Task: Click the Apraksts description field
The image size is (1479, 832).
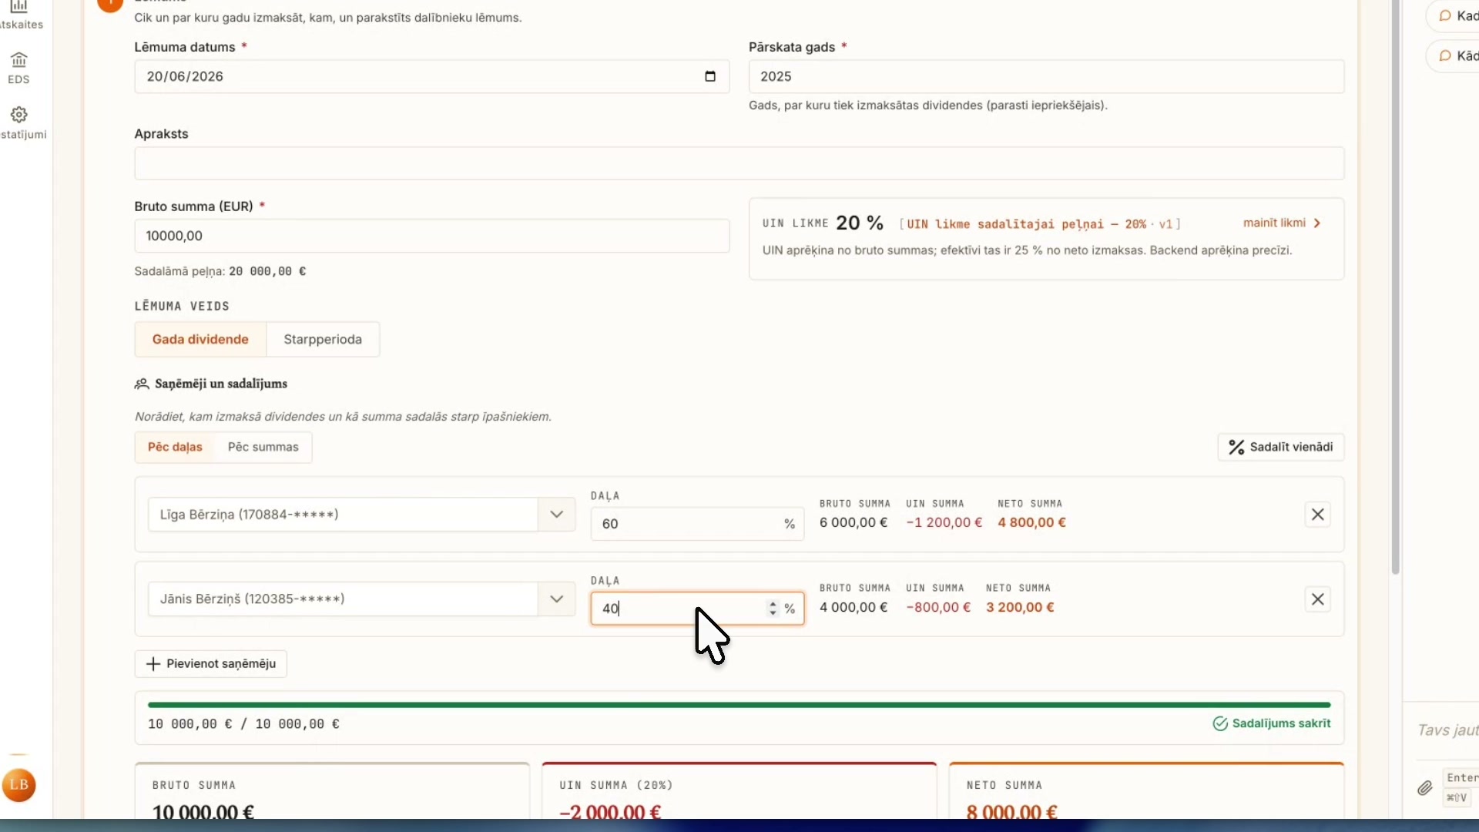Action: (x=739, y=163)
